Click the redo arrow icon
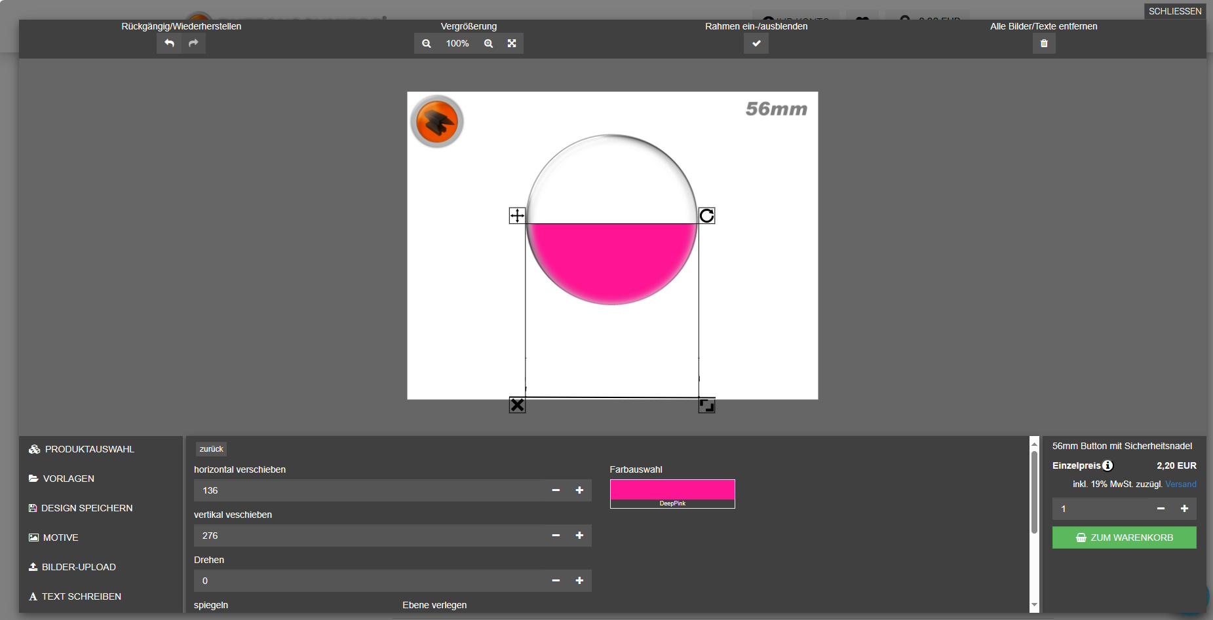The width and height of the screenshot is (1213, 620). coord(193,43)
